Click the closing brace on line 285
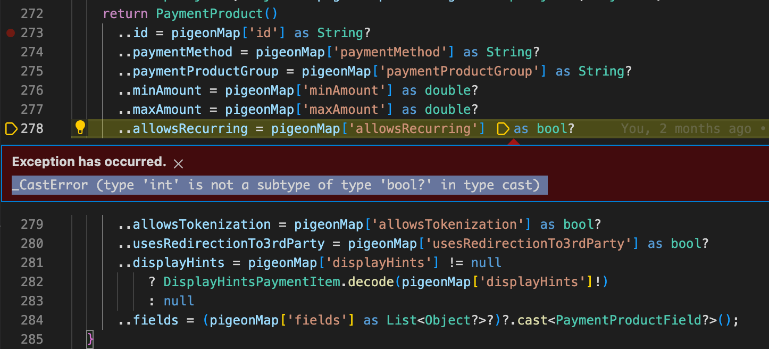The width and height of the screenshot is (769, 349). [90, 339]
